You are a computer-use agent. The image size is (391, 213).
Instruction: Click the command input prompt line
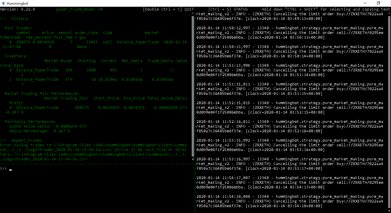[x=97, y=169]
